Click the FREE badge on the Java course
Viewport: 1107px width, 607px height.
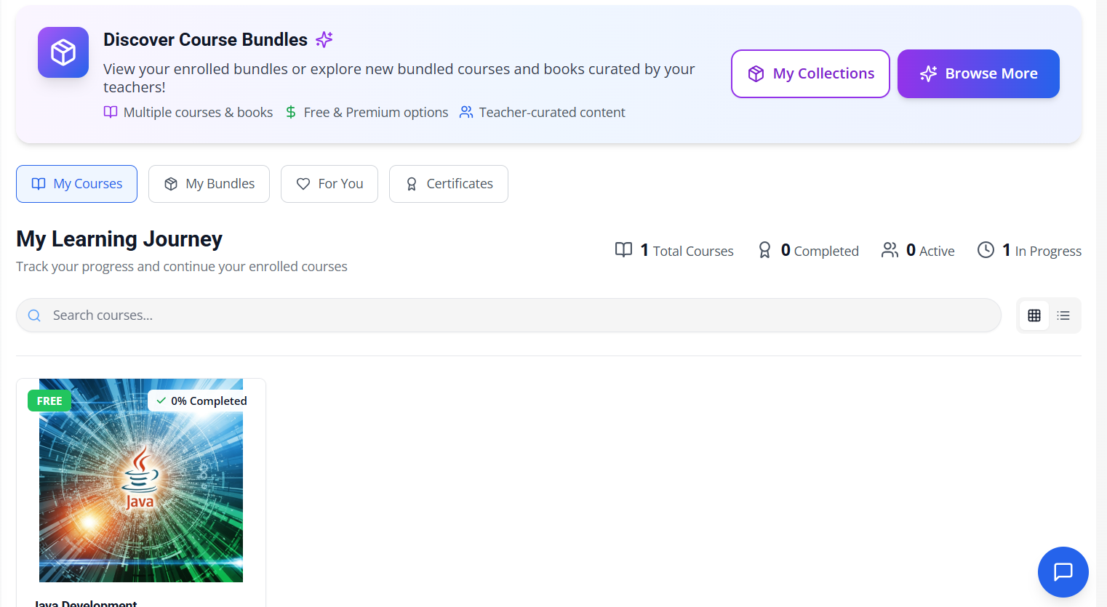click(49, 401)
